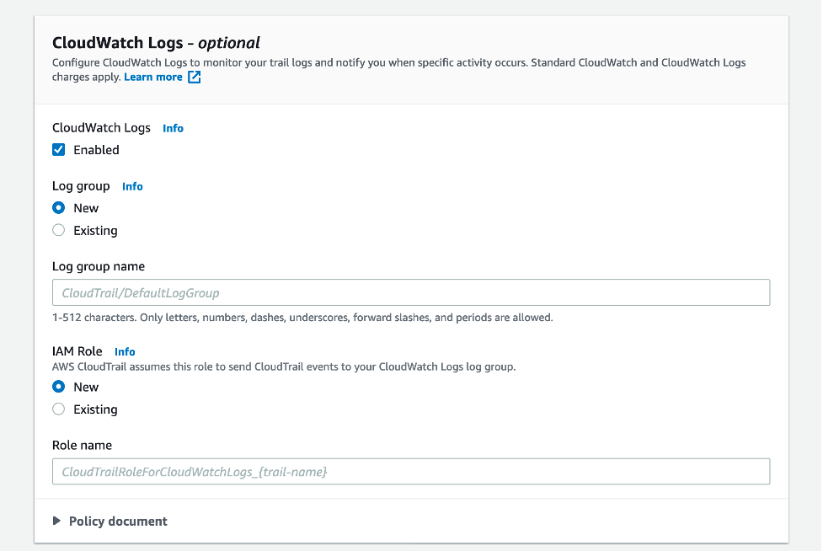The image size is (823, 551).
Task: Click the bold Policy document label
Action: (118, 522)
